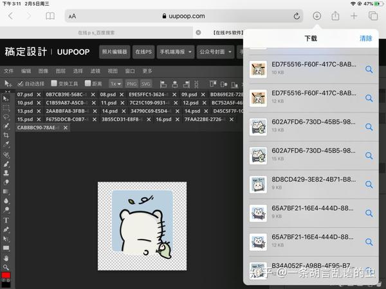Select the Path Selection arrow tool

click(x=6, y=239)
